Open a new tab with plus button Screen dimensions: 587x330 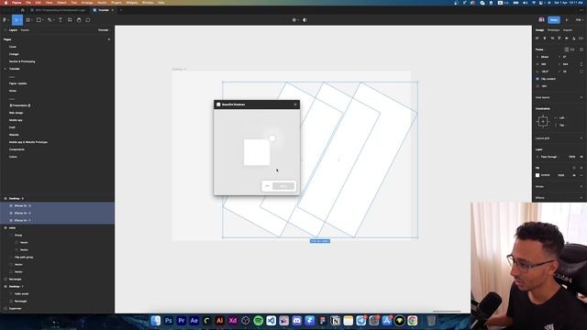pos(121,10)
